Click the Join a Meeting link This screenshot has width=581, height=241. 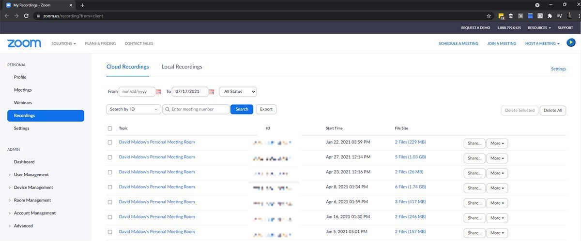click(502, 43)
